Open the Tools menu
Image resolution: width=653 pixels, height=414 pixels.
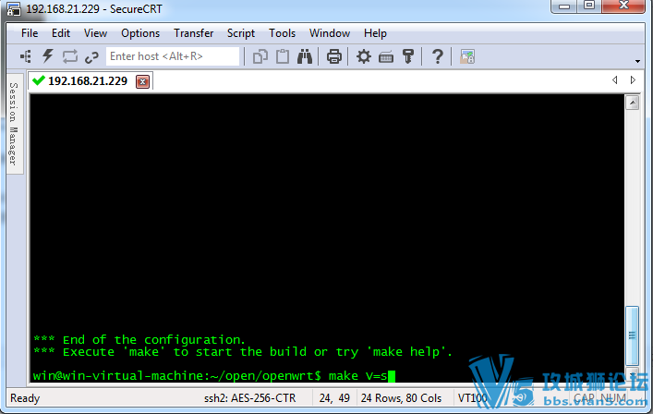pos(282,33)
